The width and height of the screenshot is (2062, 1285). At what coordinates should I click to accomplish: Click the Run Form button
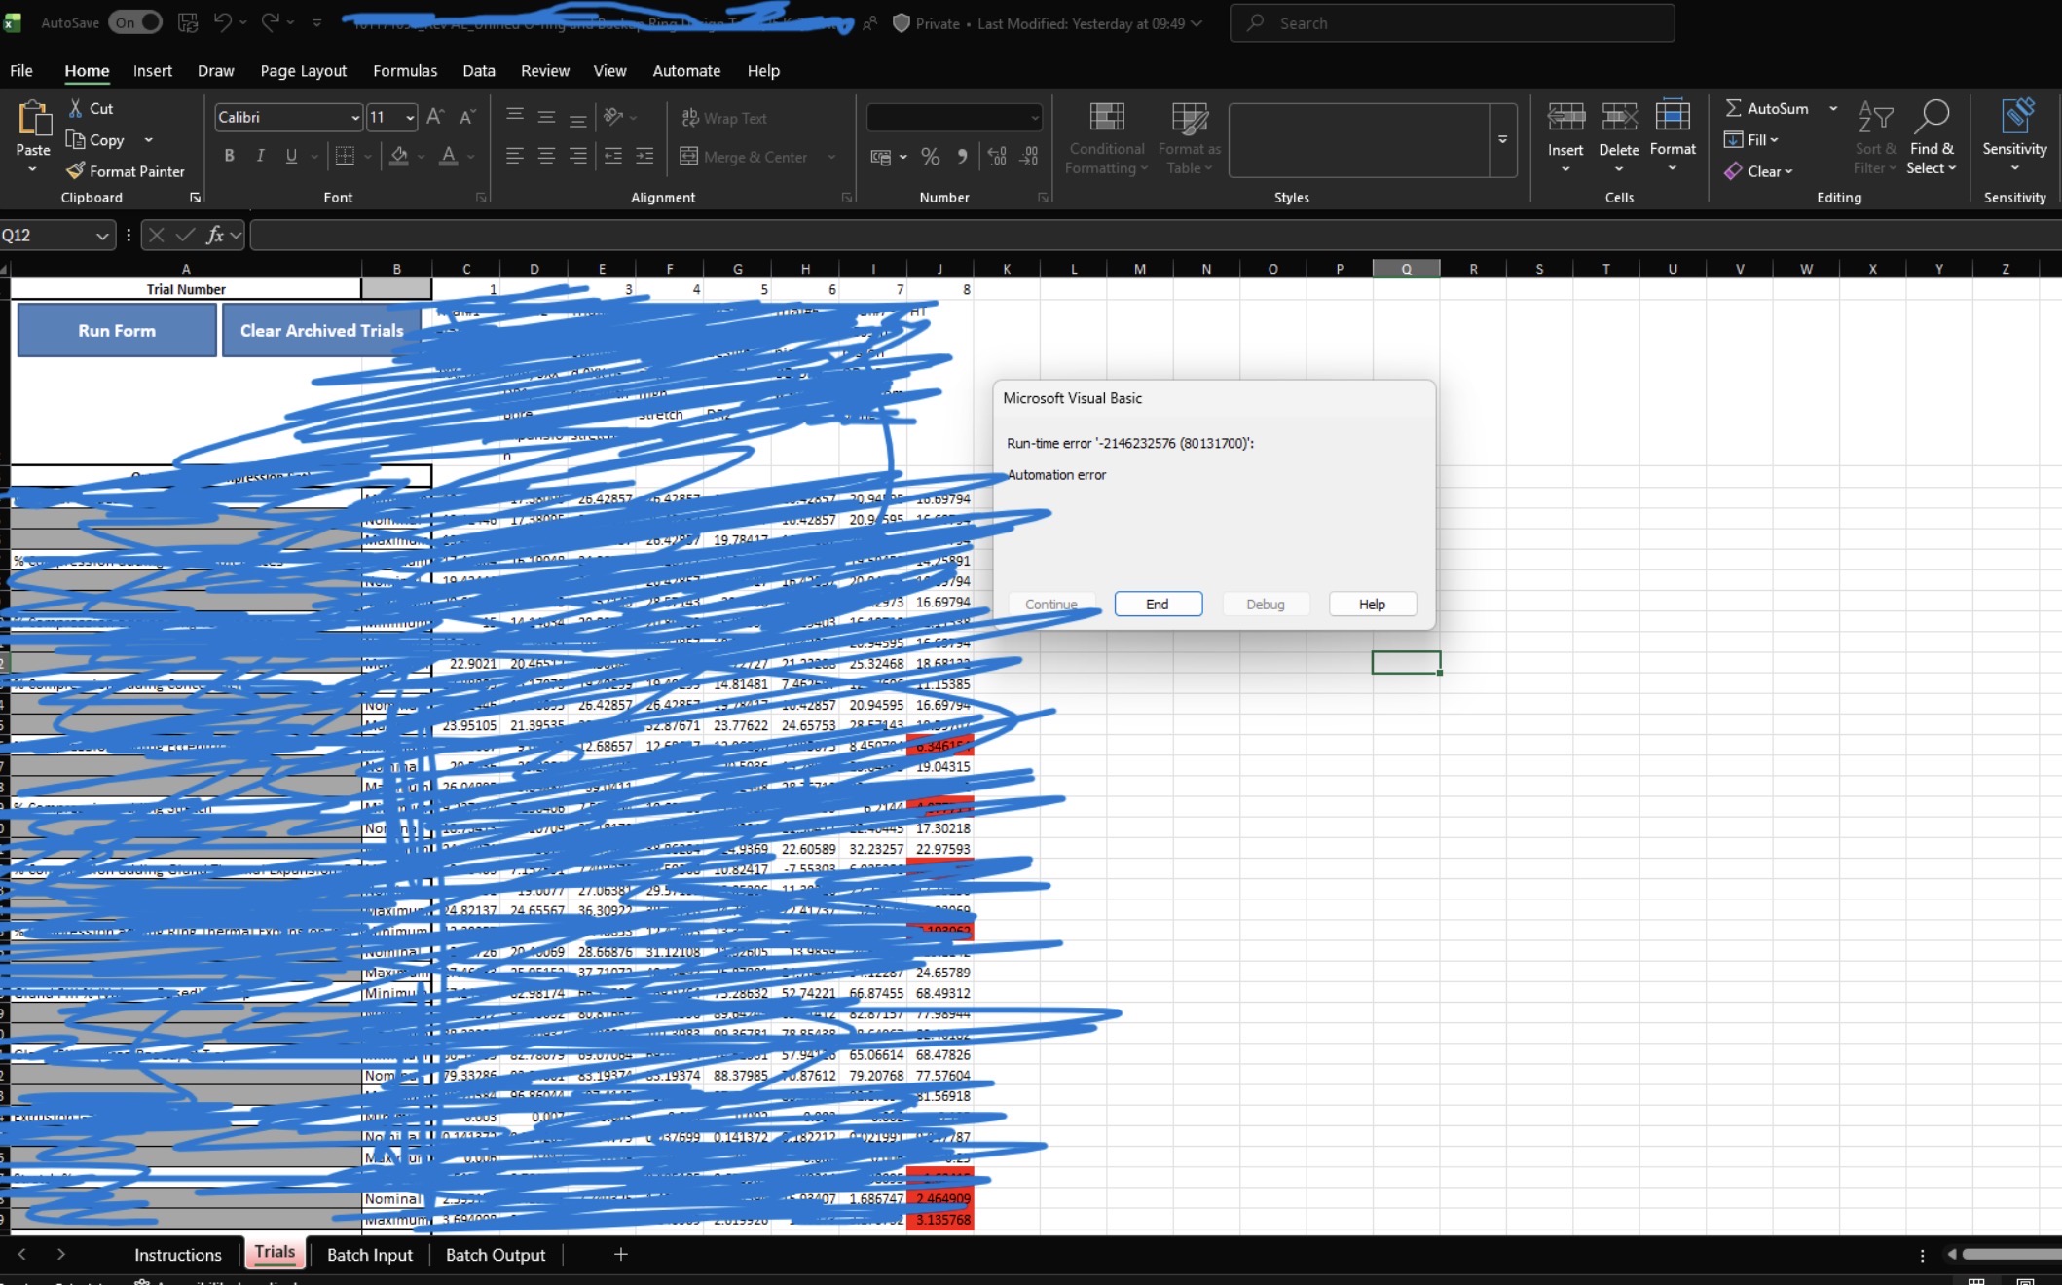117,331
